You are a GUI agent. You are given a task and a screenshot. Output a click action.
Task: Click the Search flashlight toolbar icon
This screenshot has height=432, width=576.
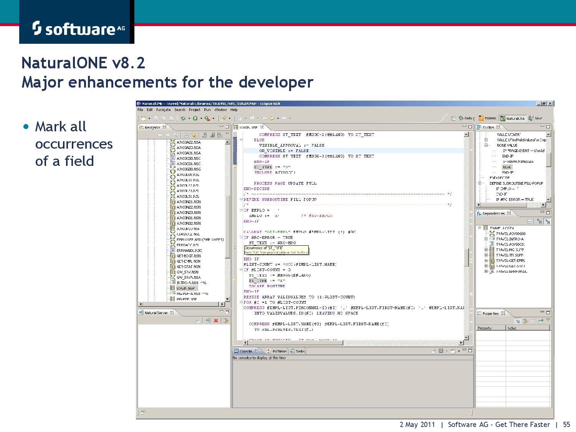pos(223,118)
